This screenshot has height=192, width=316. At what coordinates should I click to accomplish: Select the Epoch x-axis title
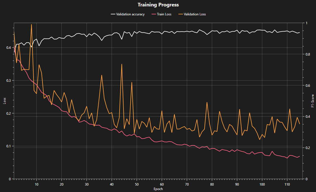(158, 189)
